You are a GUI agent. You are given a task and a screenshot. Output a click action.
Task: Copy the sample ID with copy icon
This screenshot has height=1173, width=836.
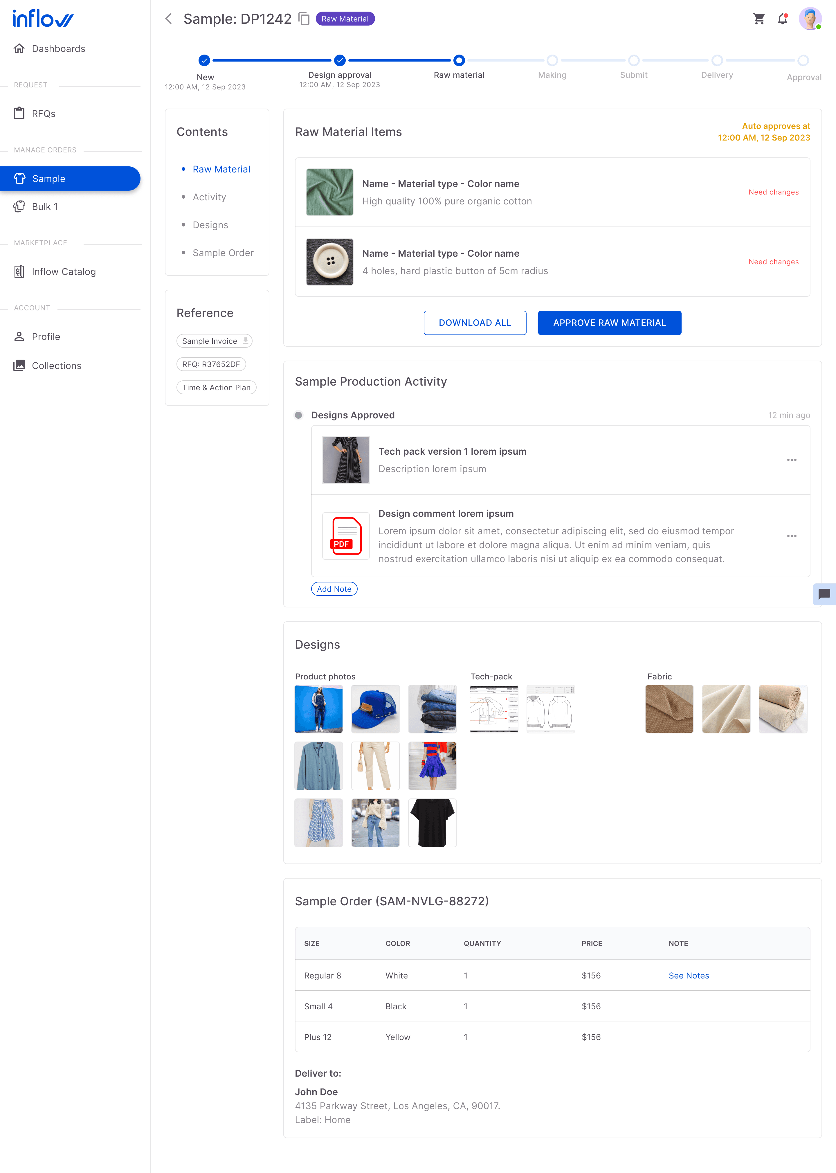tap(304, 19)
